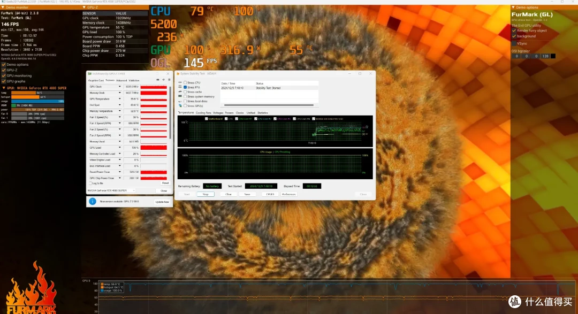Click the icon beside Stress cache
578x314 pixels.
(x=180, y=92)
